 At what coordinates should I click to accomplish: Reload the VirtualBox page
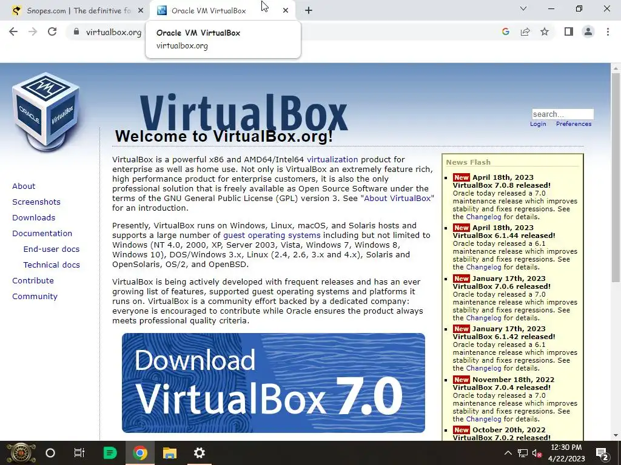[52, 31]
